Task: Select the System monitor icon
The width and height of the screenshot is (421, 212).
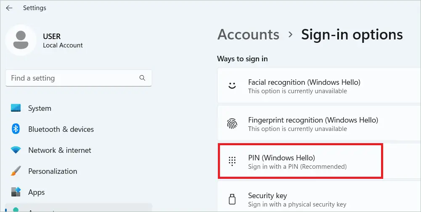Action: tap(16, 108)
